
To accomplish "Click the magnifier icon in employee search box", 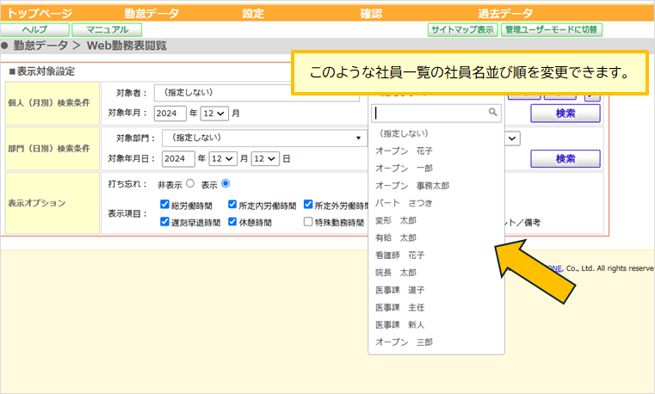I will [x=493, y=112].
